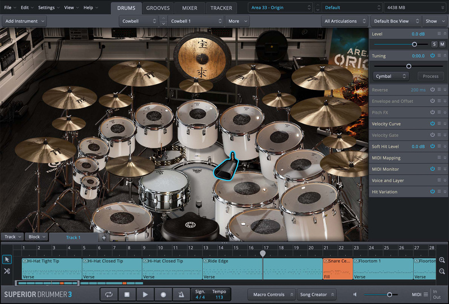Open the Block menu button

click(36, 237)
